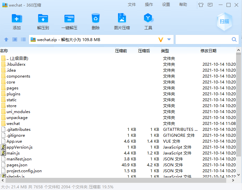The width and height of the screenshot is (242, 190).
Task: Select the core folder row
Action: [118, 82]
